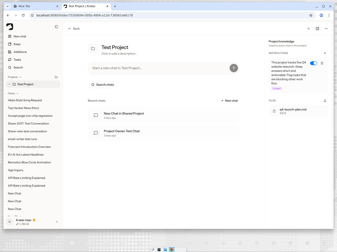Click the q4-launch-plan.md document icon
The width and height of the screenshot is (337, 252).
click(274, 111)
